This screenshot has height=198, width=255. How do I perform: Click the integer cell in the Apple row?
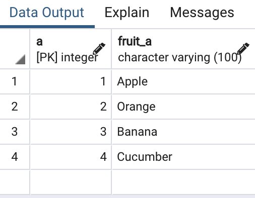pyautogui.click(x=71, y=81)
